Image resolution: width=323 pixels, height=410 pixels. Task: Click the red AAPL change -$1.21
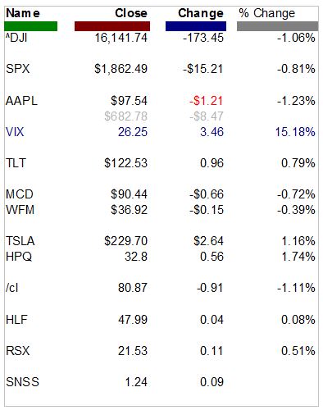click(207, 101)
